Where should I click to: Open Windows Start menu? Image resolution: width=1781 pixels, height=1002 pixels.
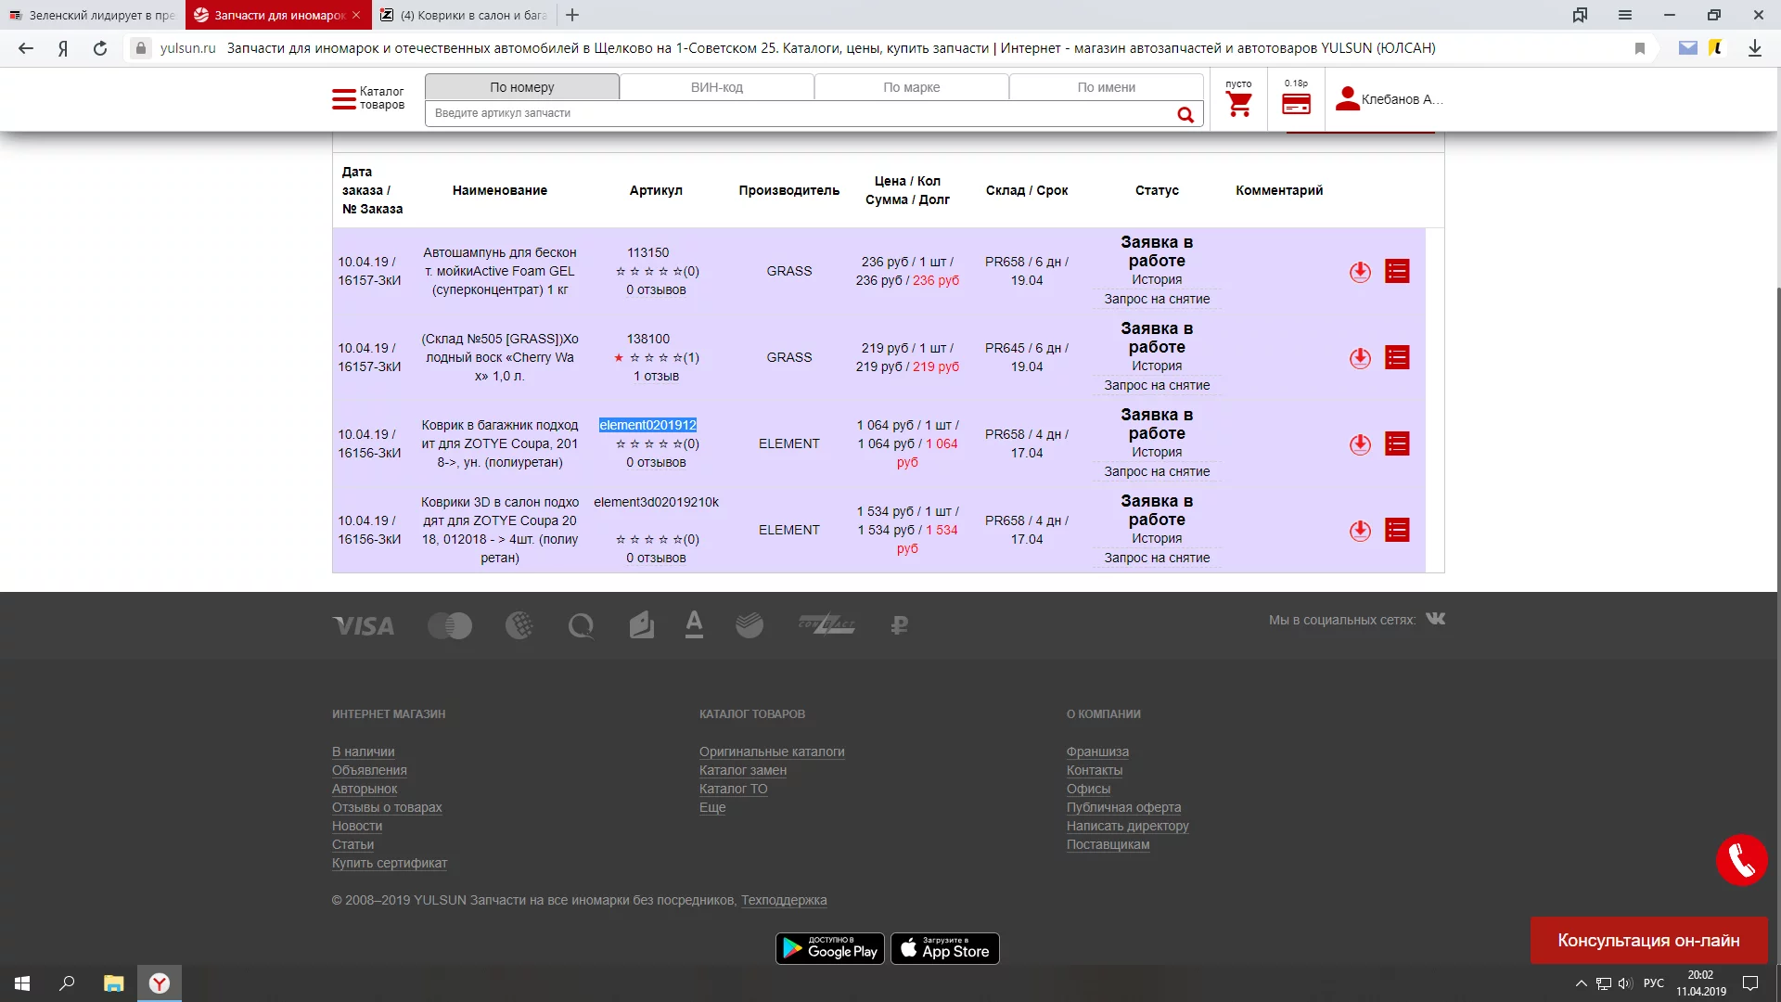22,983
